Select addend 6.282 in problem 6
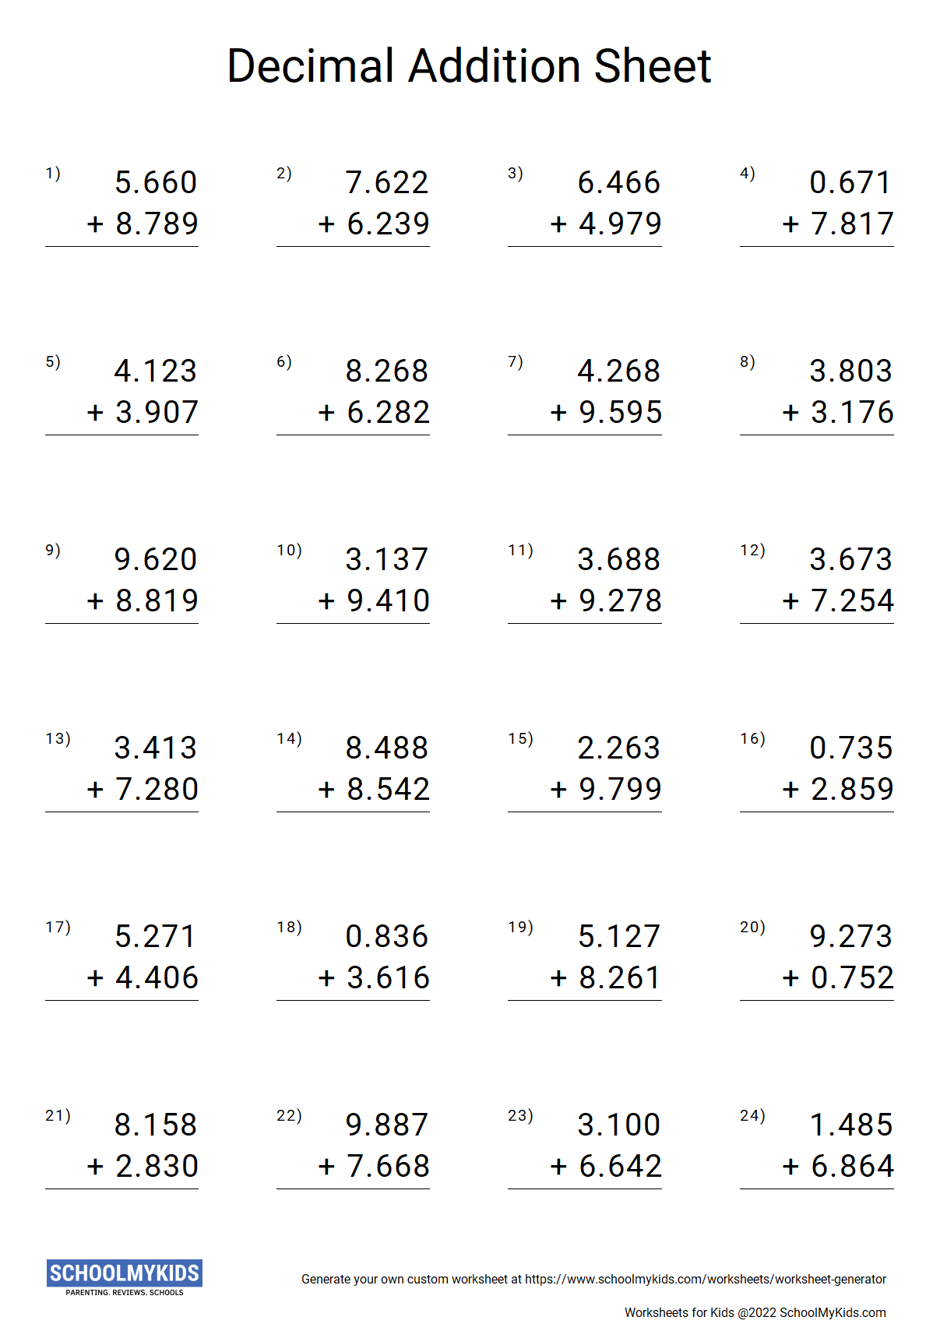The image size is (933, 1324). 388,413
